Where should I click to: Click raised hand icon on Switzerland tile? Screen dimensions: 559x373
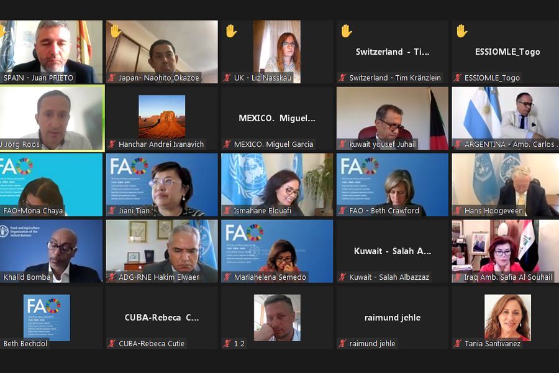[x=346, y=31]
